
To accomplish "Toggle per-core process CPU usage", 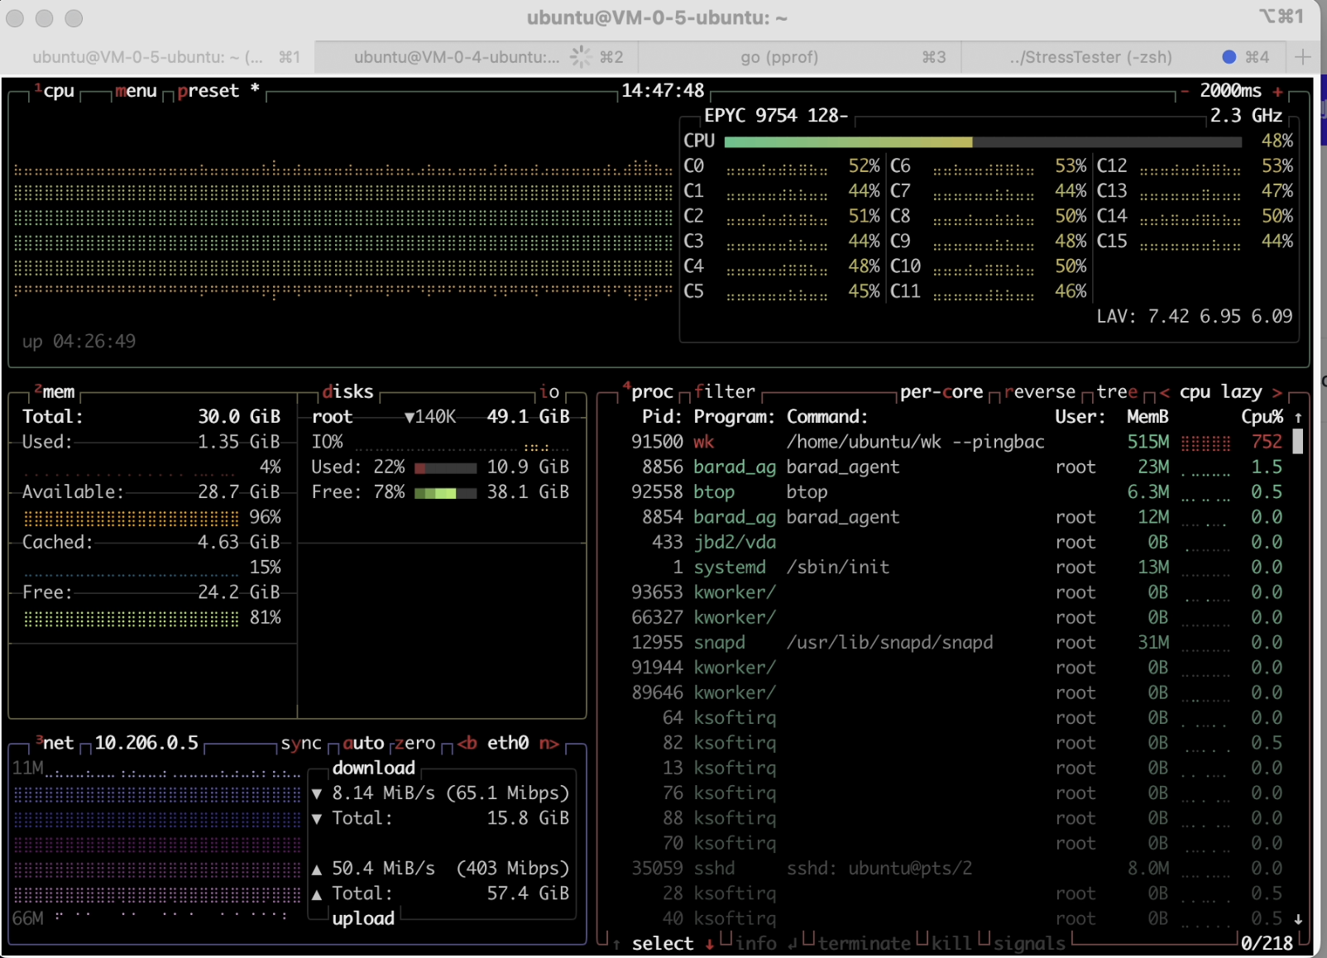I will click(941, 392).
